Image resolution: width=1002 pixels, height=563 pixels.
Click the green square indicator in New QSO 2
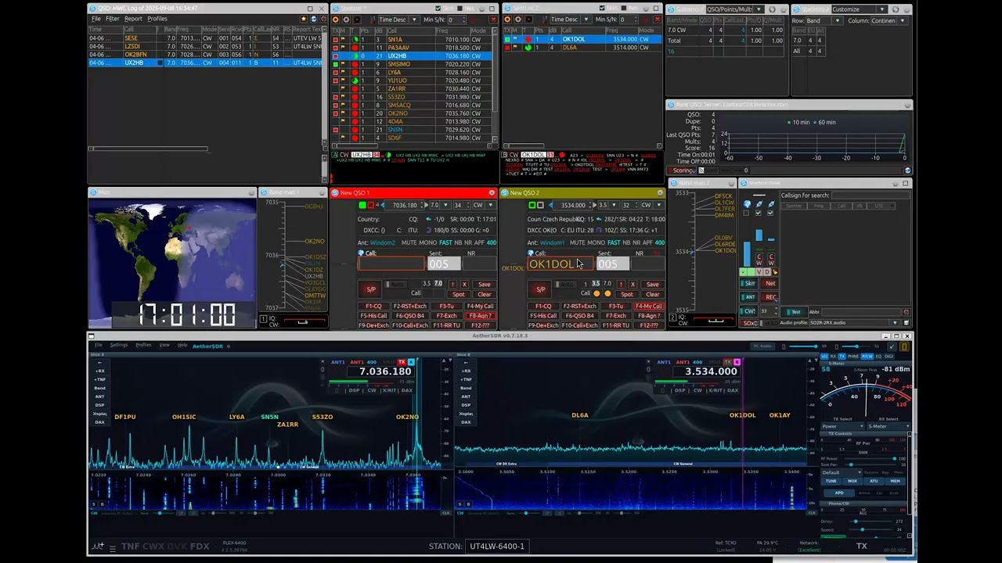pyautogui.click(x=531, y=205)
